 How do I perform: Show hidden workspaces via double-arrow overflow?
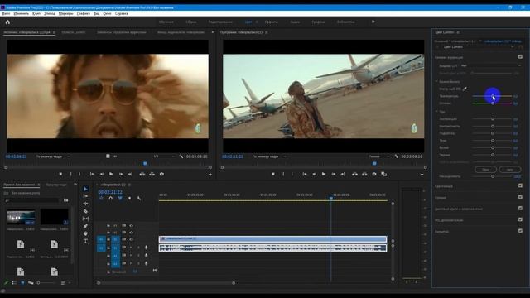coord(373,22)
